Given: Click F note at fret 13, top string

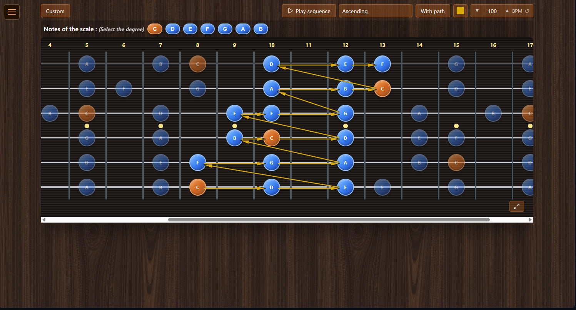Looking at the screenshot, I should 382,64.
